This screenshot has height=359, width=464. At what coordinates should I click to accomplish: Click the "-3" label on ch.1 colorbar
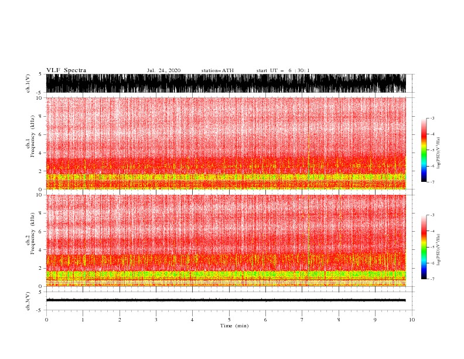point(432,118)
